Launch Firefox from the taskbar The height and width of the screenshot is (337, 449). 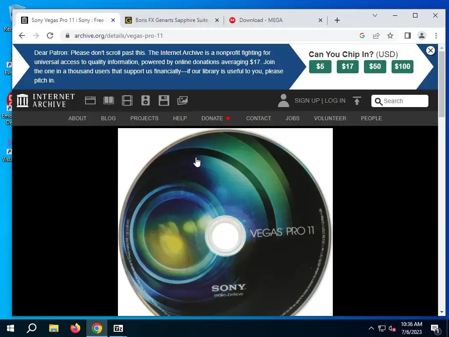[x=75, y=328]
